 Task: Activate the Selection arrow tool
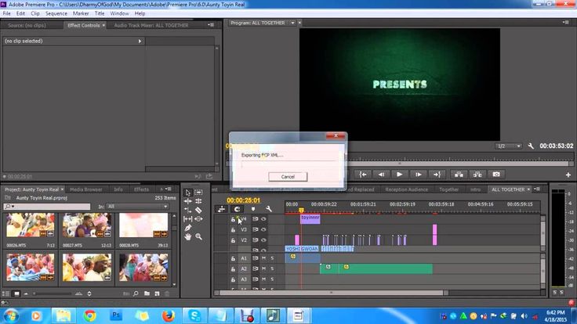point(188,193)
